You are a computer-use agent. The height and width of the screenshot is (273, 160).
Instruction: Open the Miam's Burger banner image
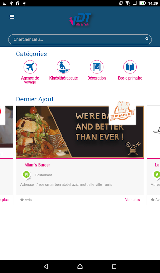pyautogui.click(x=80, y=132)
